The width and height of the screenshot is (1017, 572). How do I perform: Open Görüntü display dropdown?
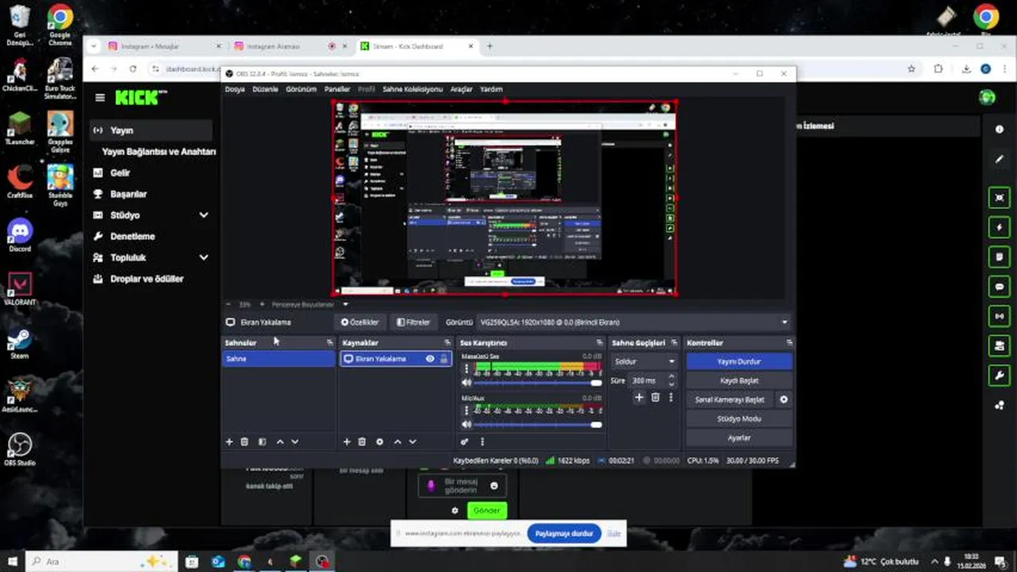pos(633,323)
